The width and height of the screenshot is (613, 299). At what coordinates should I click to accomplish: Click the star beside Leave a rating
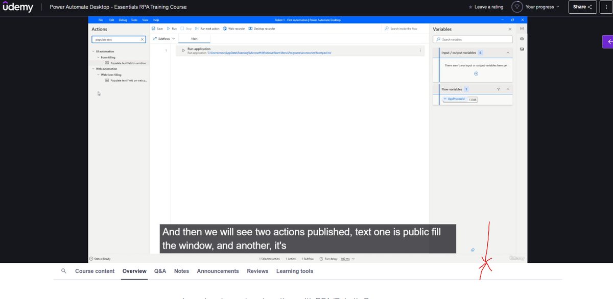pyautogui.click(x=470, y=7)
